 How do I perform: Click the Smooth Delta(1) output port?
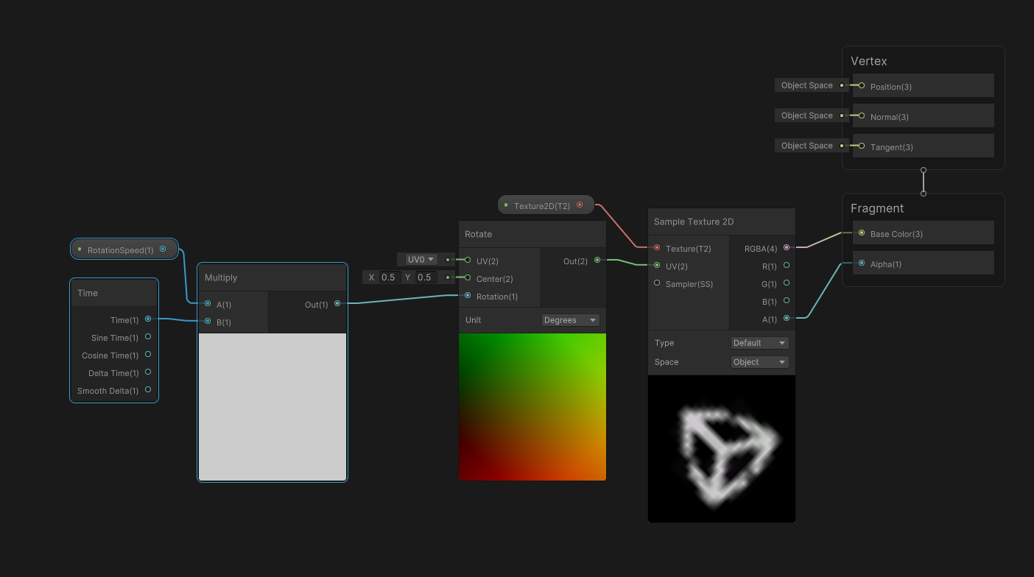[148, 390]
